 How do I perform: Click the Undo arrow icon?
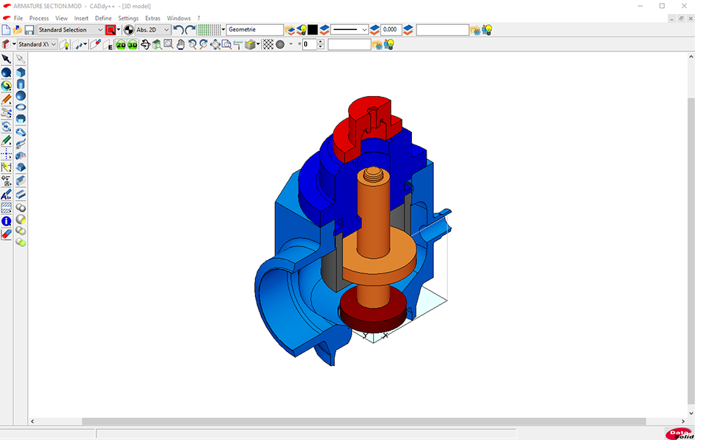179,30
